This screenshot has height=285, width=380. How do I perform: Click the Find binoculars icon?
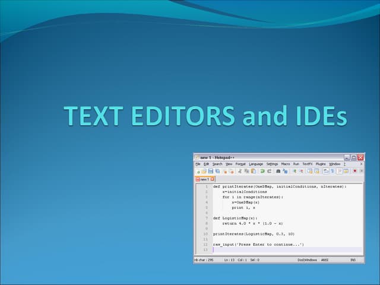(278, 171)
